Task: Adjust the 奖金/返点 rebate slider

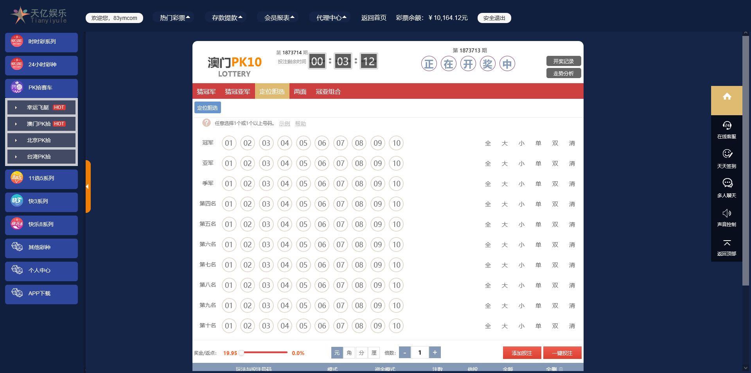Action: point(264,352)
